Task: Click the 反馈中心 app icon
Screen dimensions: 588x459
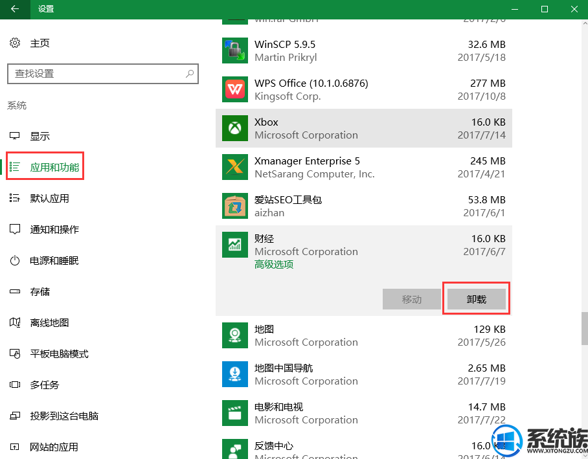Action: [235, 449]
